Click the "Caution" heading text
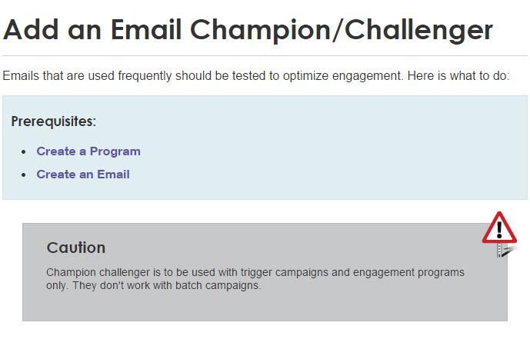This screenshot has height=339, width=530. click(76, 248)
